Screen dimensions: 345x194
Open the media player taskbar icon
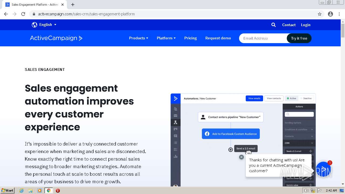(40, 190)
